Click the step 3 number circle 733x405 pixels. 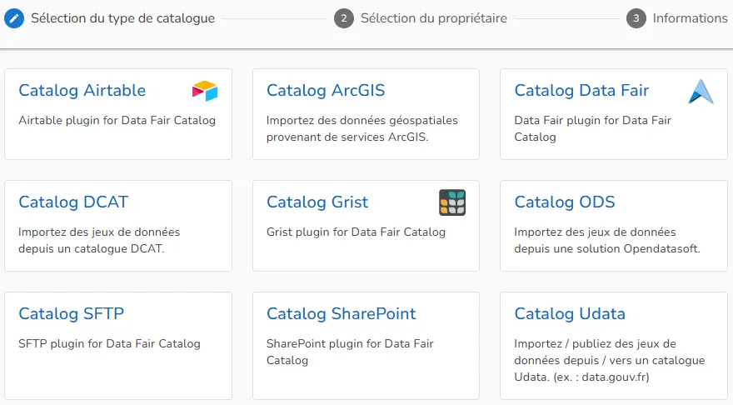[636, 18]
